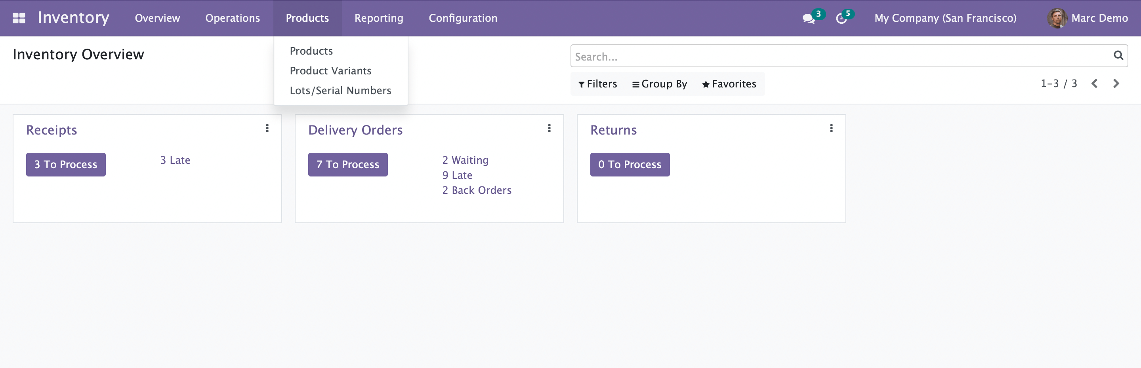Expand the Filters dropdown
Screen dimensions: 1141x368
pos(597,84)
